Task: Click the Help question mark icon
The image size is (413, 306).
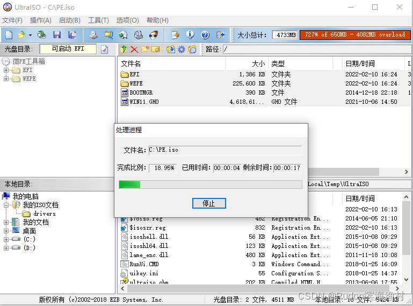Action: 205,35
